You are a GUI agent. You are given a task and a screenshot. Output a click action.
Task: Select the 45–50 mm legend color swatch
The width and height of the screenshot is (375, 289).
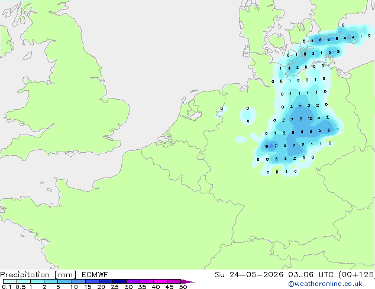174,281
